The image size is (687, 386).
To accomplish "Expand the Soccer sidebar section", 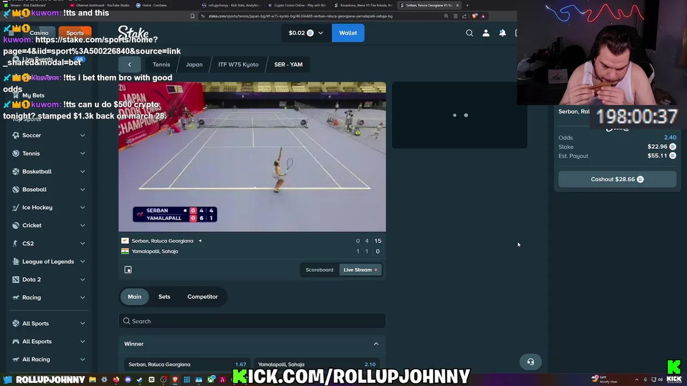I will pyautogui.click(x=83, y=135).
